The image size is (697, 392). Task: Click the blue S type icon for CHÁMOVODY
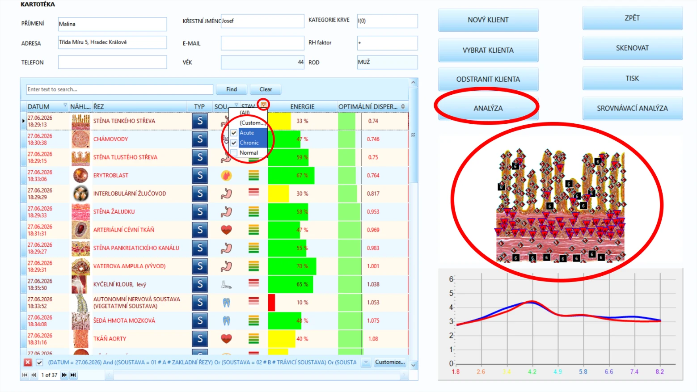coord(200,139)
